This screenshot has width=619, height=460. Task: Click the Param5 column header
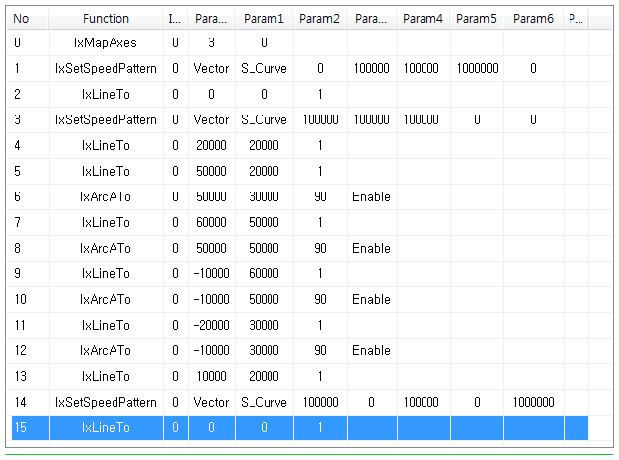click(x=476, y=19)
